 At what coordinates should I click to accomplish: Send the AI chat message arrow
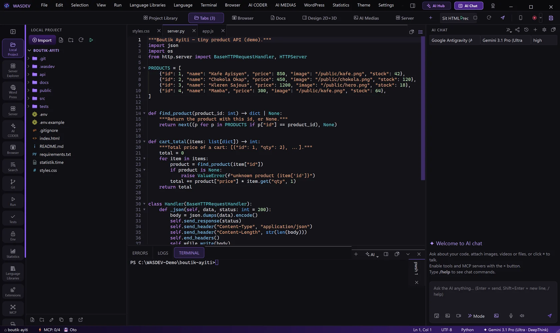point(550,316)
